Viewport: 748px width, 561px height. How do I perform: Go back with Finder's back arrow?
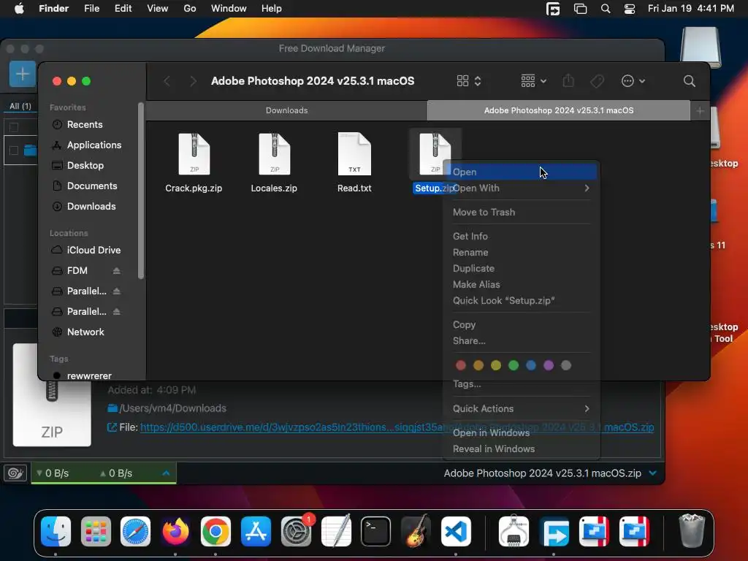167,81
